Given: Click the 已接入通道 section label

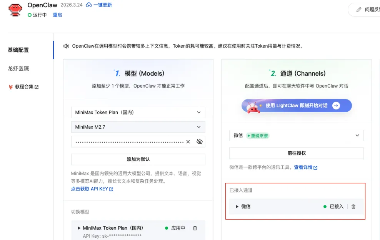Looking at the screenshot, I should [x=241, y=190].
